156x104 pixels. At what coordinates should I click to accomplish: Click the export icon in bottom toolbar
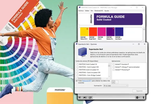90,97
